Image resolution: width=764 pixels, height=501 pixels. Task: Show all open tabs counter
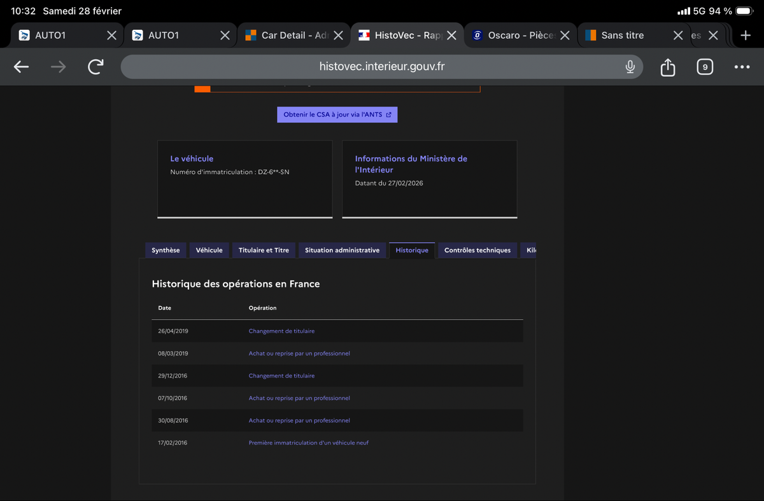click(705, 67)
